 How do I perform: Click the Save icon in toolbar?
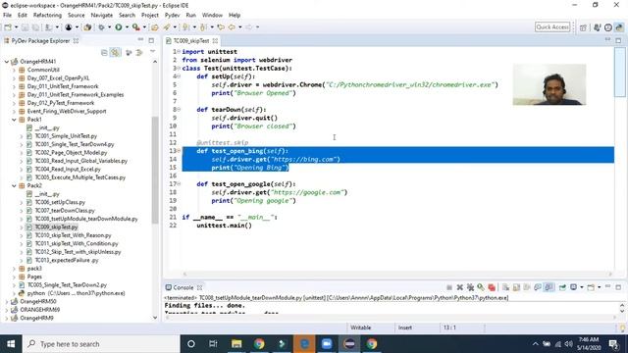tap(25, 27)
